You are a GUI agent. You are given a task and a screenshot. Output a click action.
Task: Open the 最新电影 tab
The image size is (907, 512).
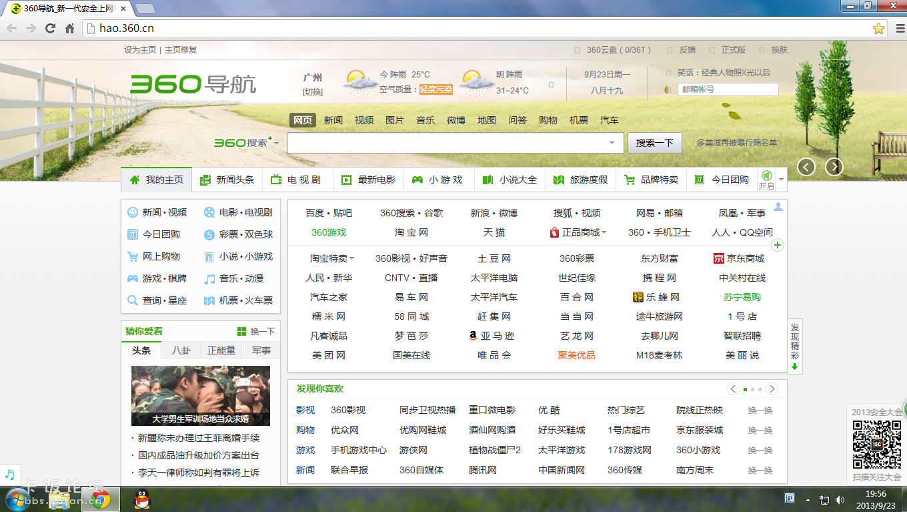(369, 180)
